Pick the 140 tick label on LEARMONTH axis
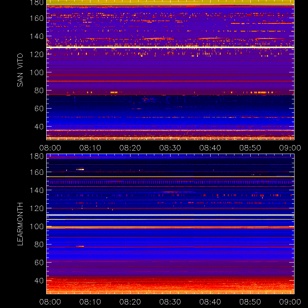 37,190
